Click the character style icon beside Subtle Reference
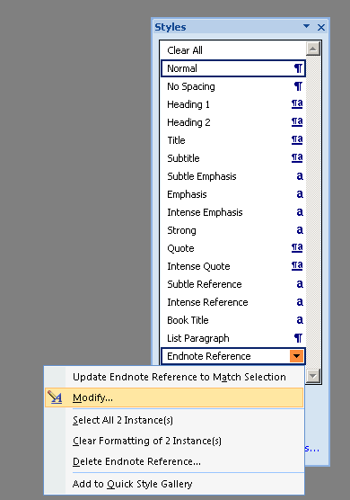Image resolution: width=350 pixels, height=500 pixels. [300, 284]
